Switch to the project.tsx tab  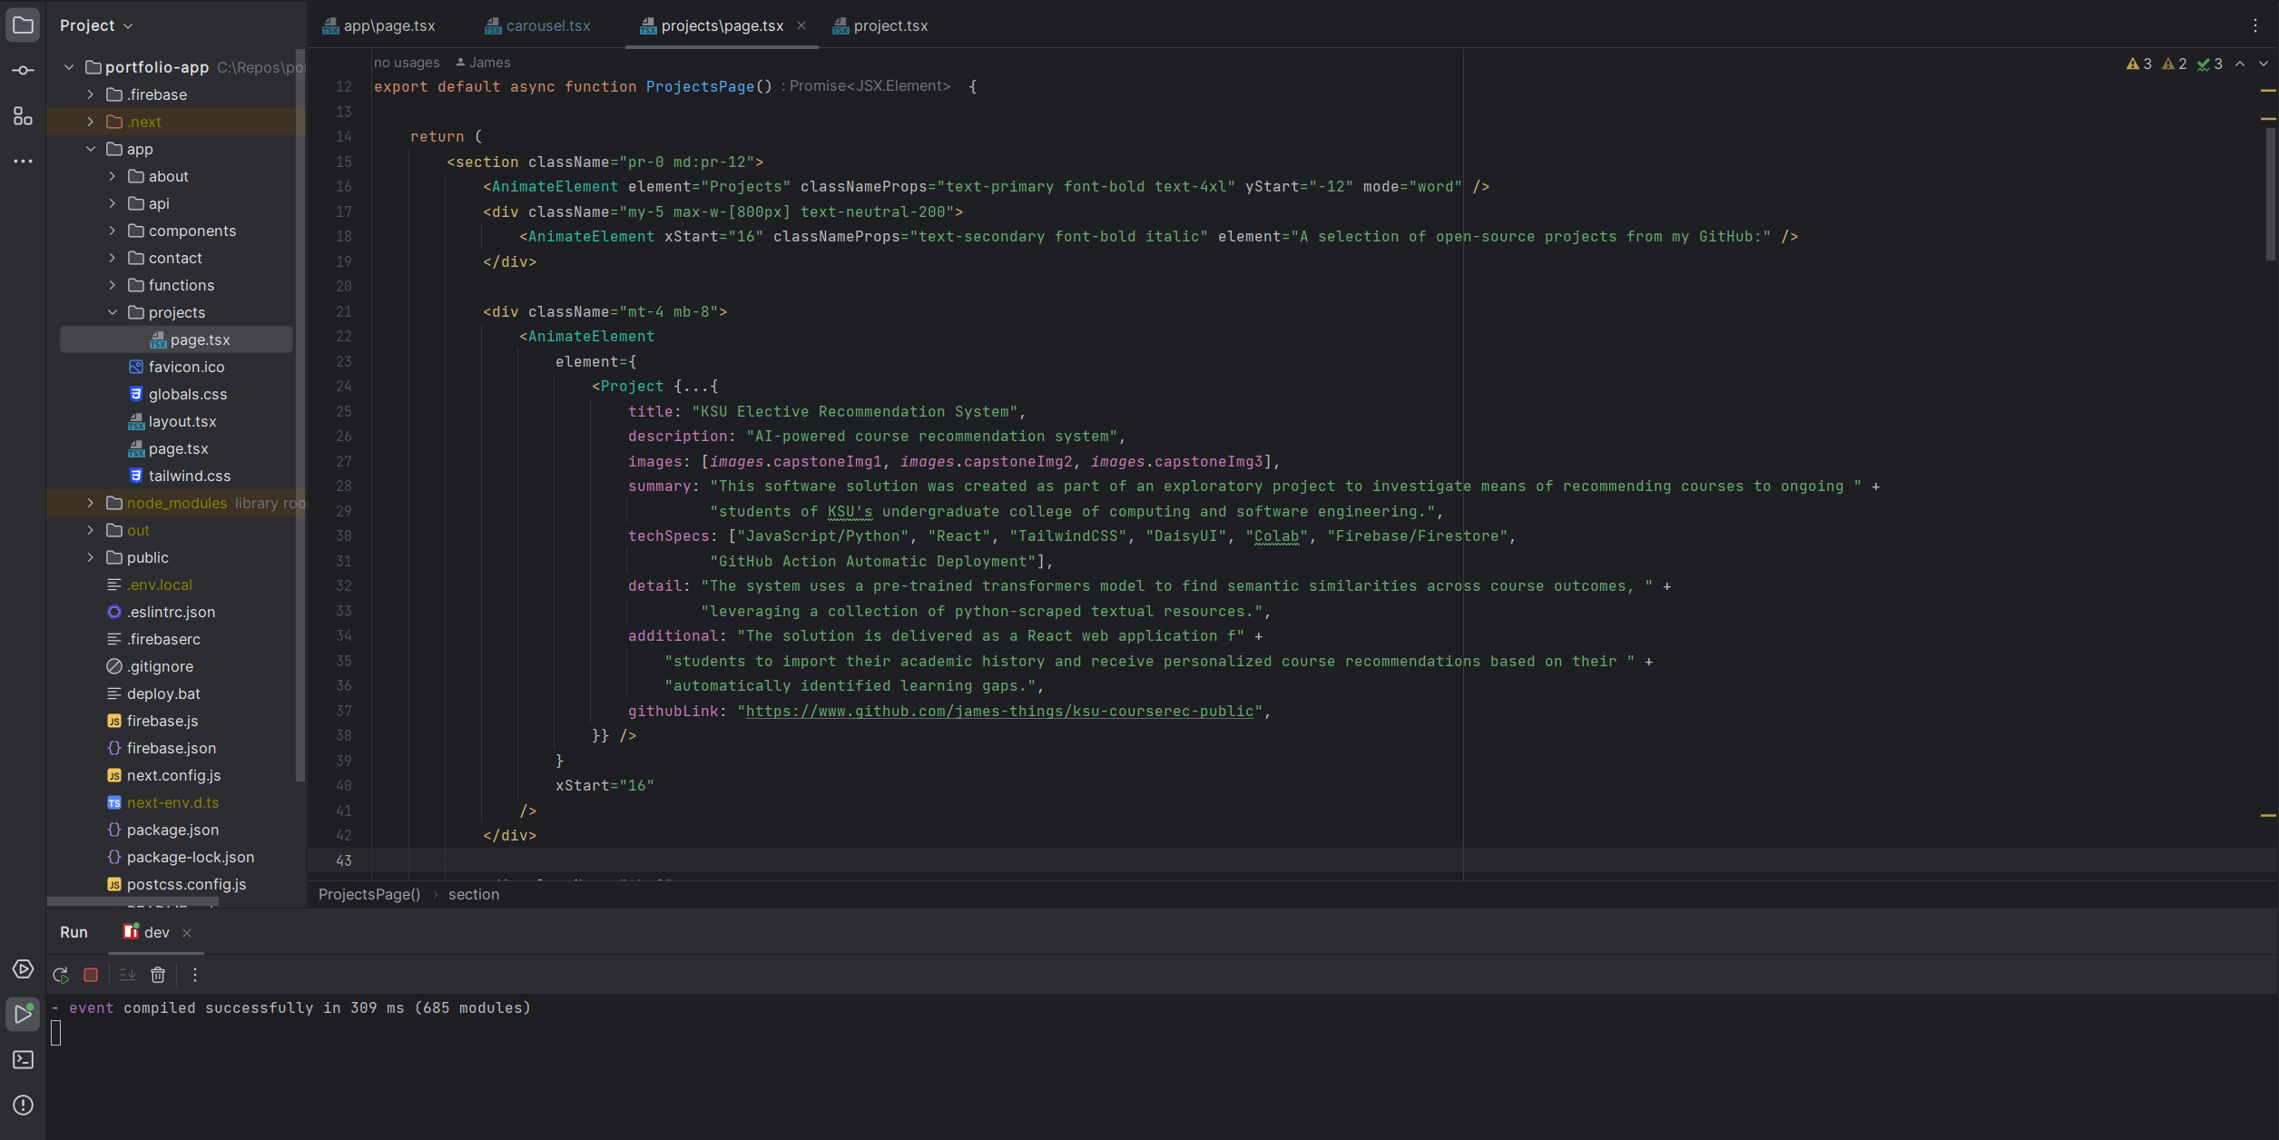click(880, 25)
